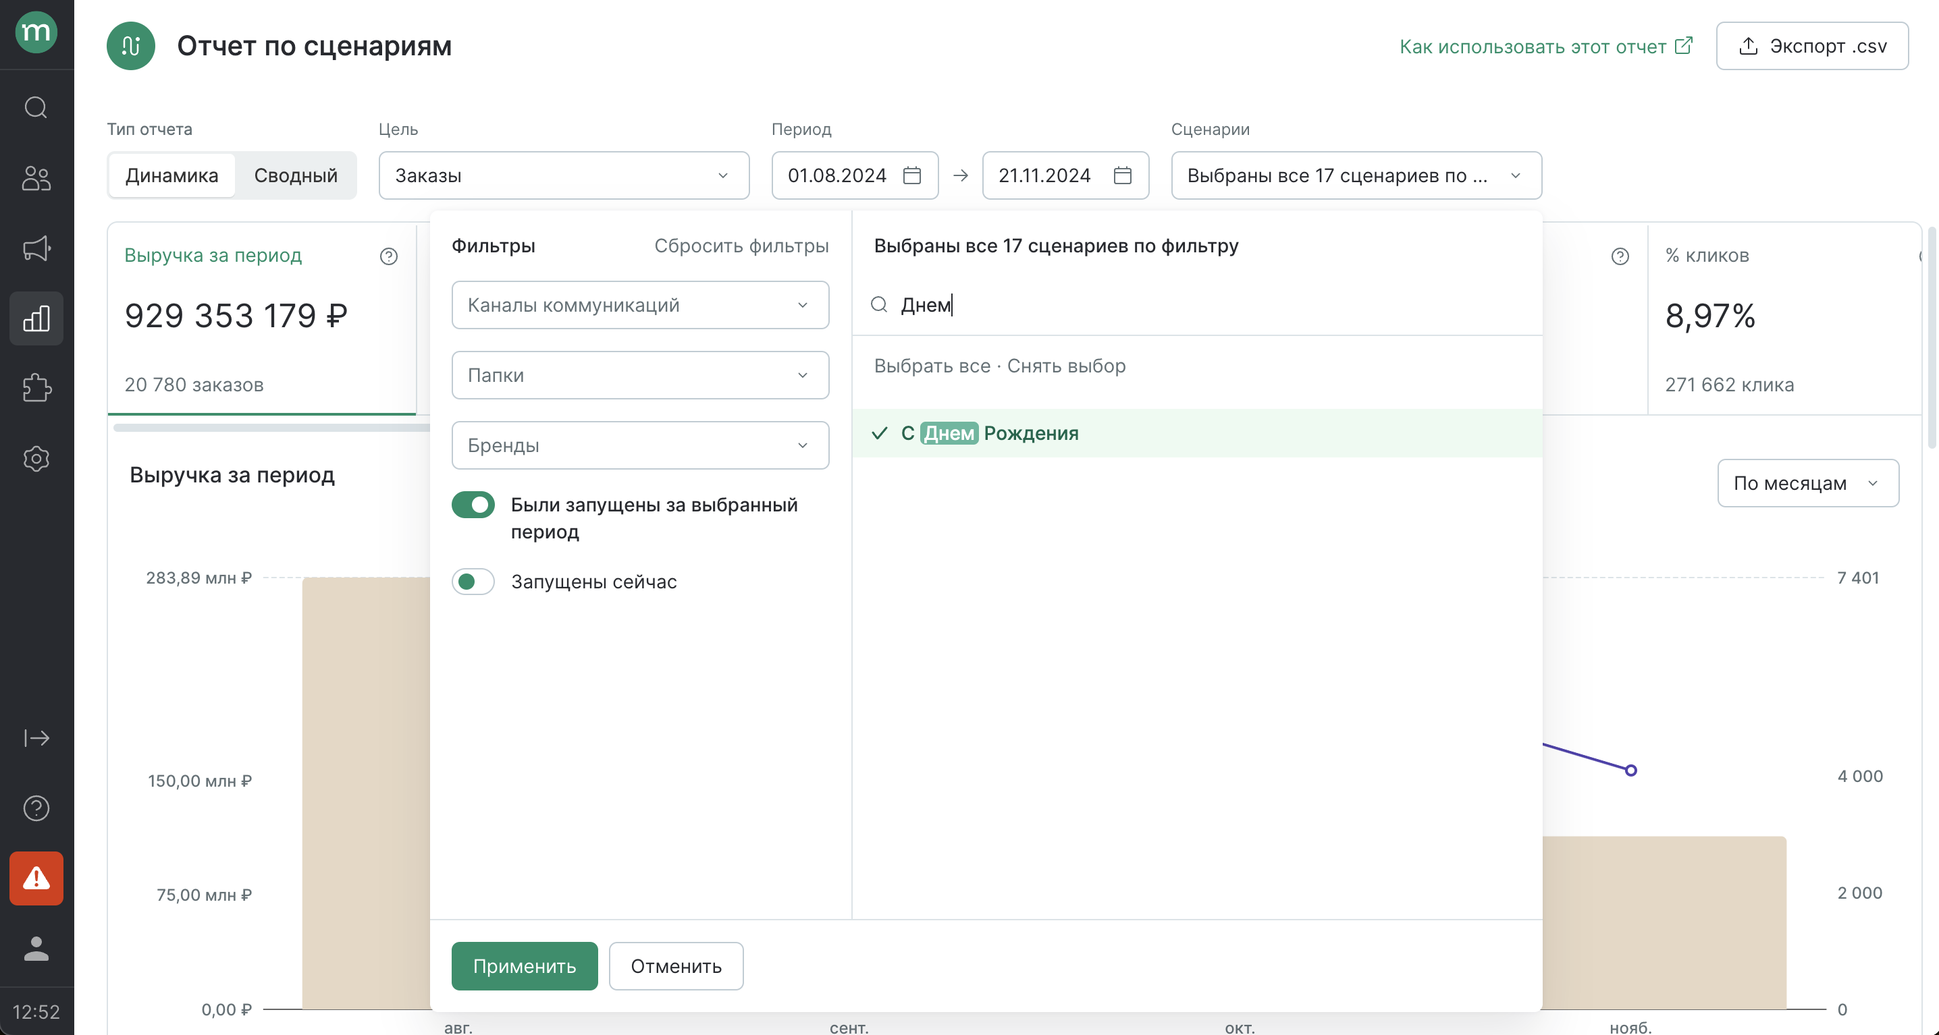Click November data point on the line chart
This screenshot has height=1035, width=1939.
[1630, 771]
